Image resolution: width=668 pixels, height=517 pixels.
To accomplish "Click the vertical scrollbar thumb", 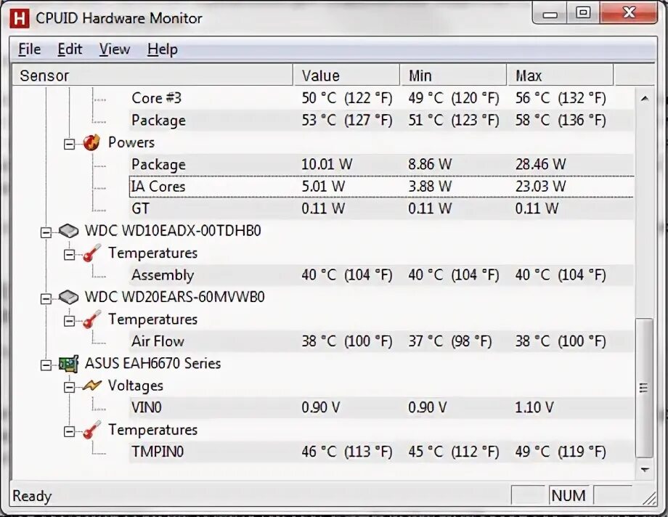I will pyautogui.click(x=644, y=388).
